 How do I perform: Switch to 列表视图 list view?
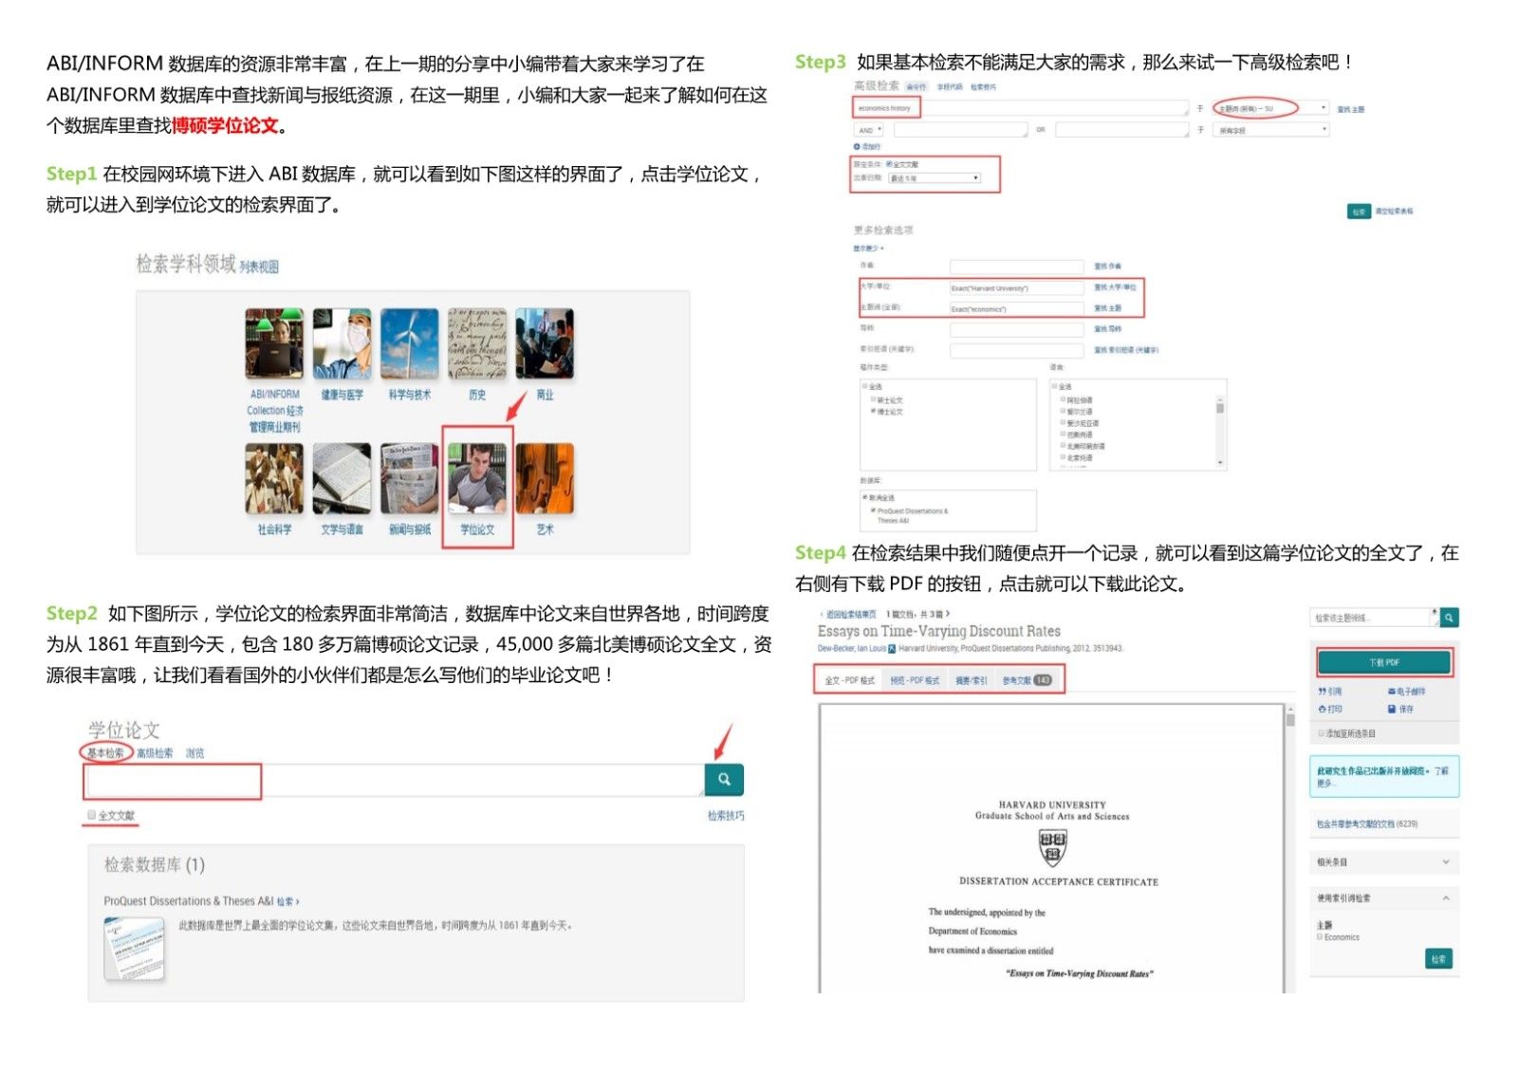pos(259,267)
